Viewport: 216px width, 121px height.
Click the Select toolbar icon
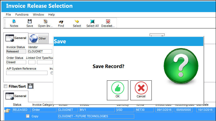77,23
